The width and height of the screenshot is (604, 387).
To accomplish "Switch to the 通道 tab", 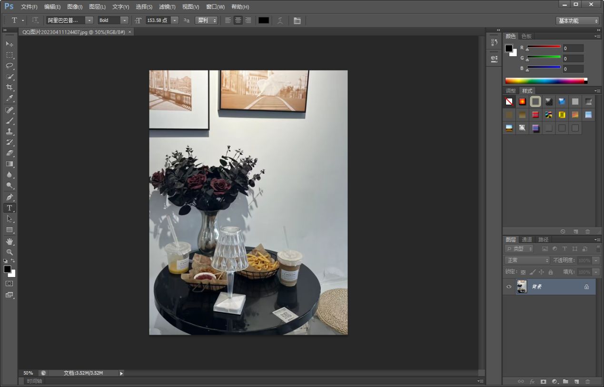I will pos(526,239).
